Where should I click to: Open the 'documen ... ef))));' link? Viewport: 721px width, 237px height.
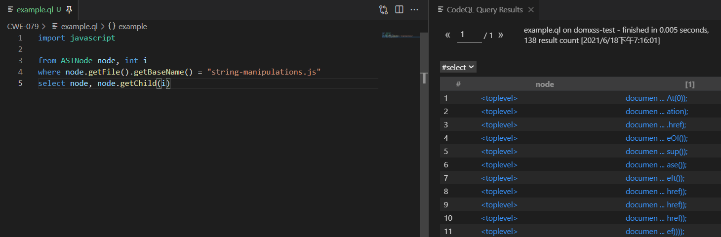pyautogui.click(x=655, y=232)
